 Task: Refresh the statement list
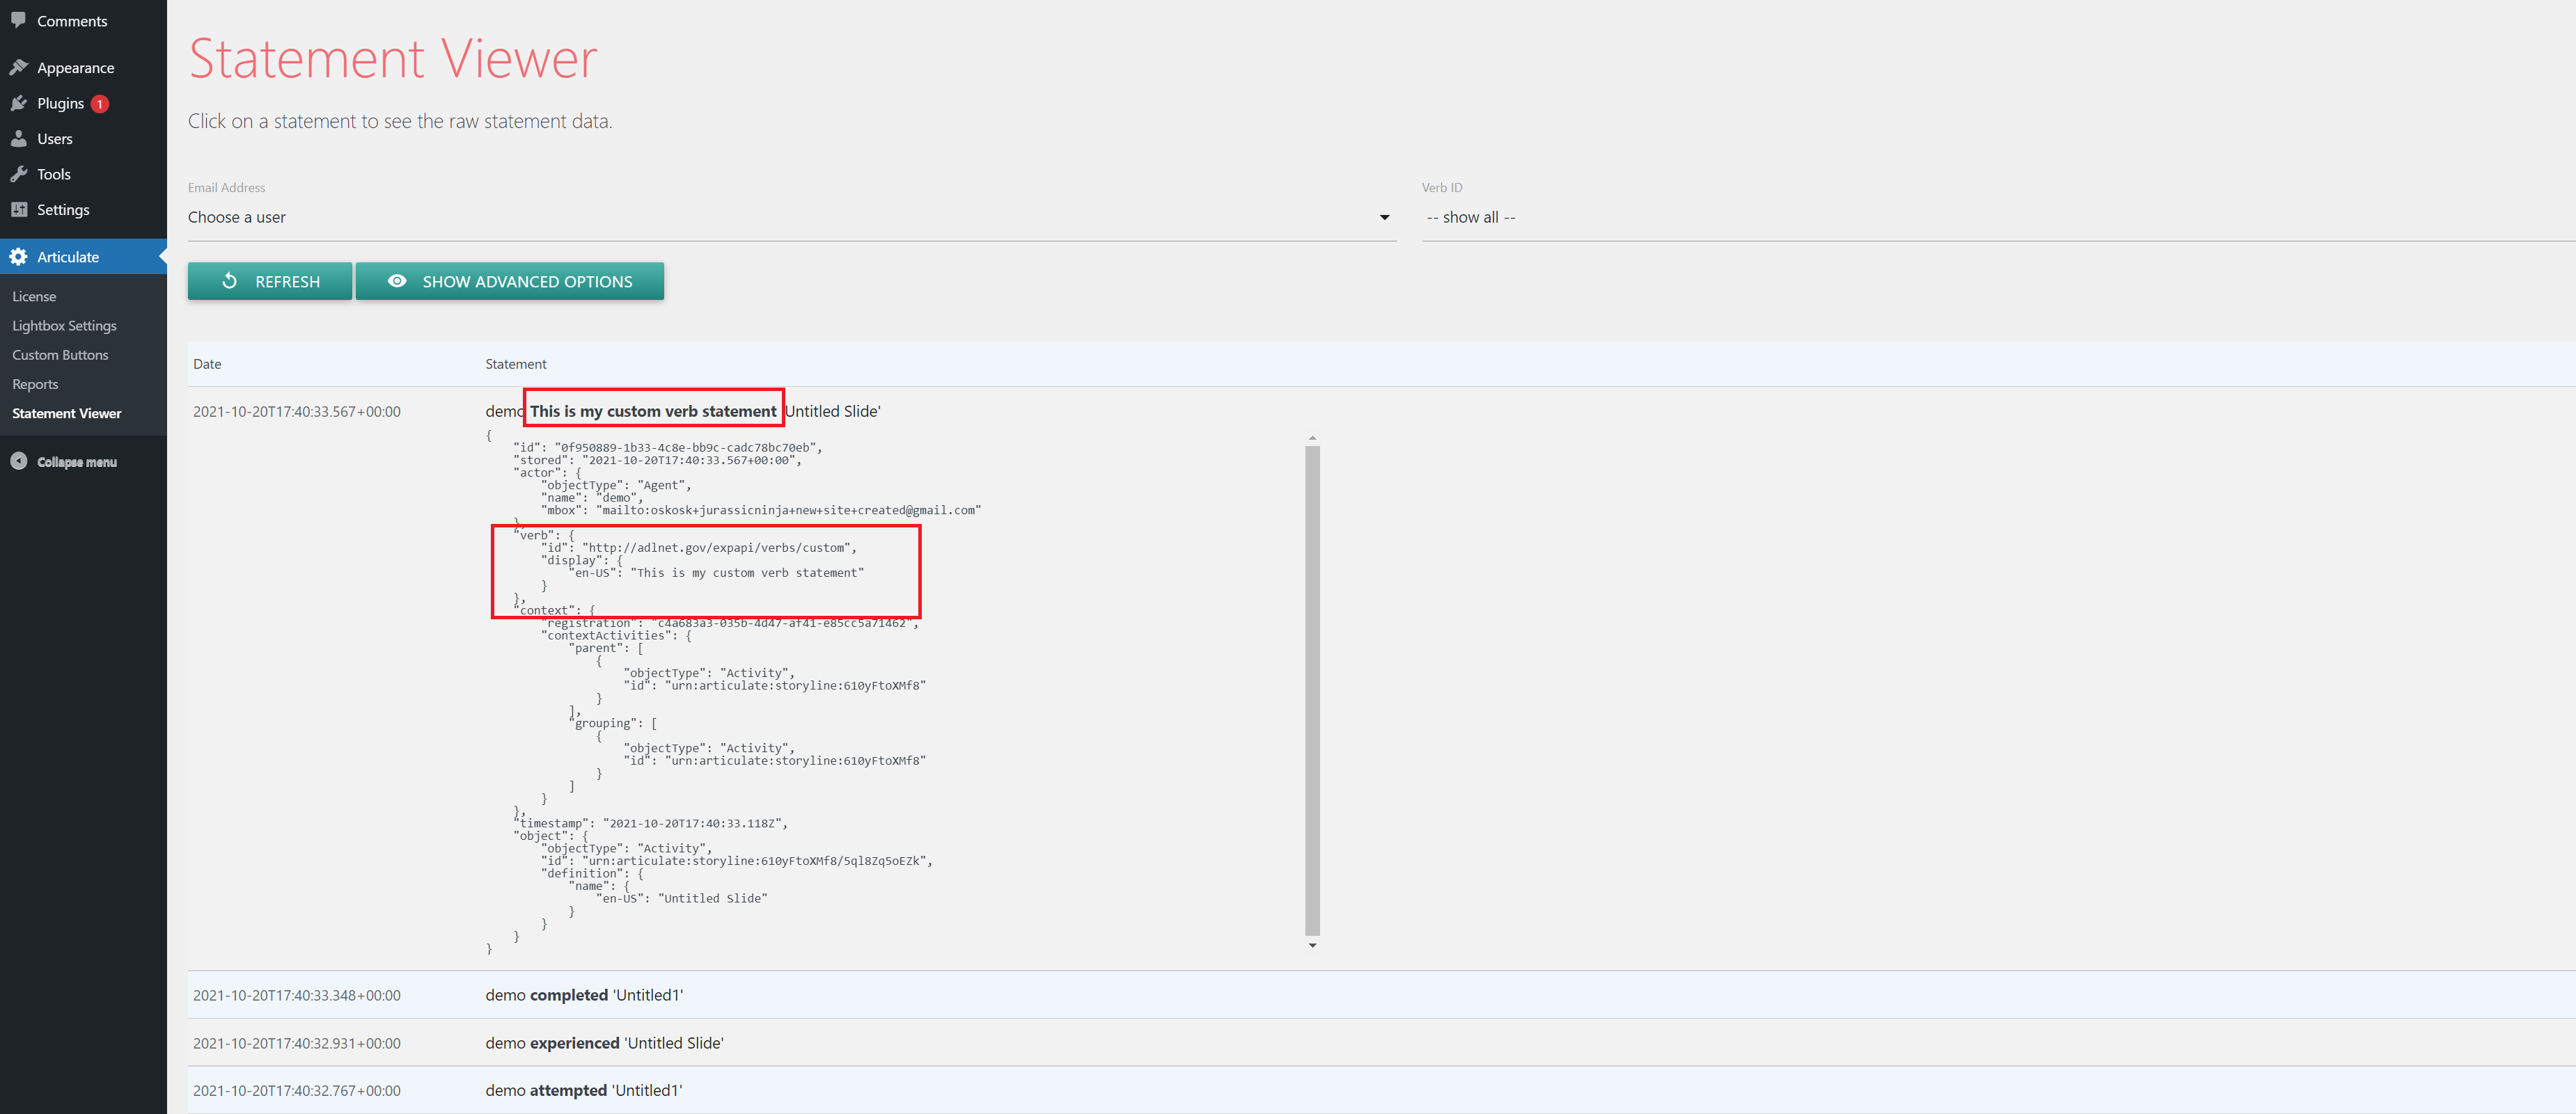click(270, 280)
